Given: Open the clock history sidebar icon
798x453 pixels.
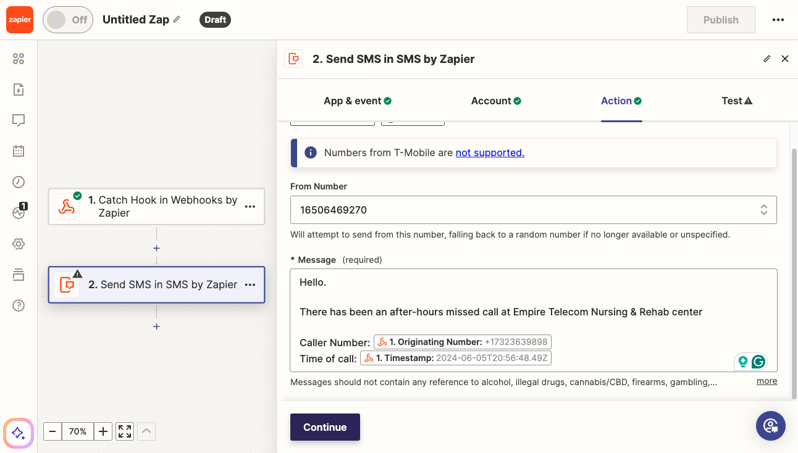Looking at the screenshot, I should pos(19,182).
